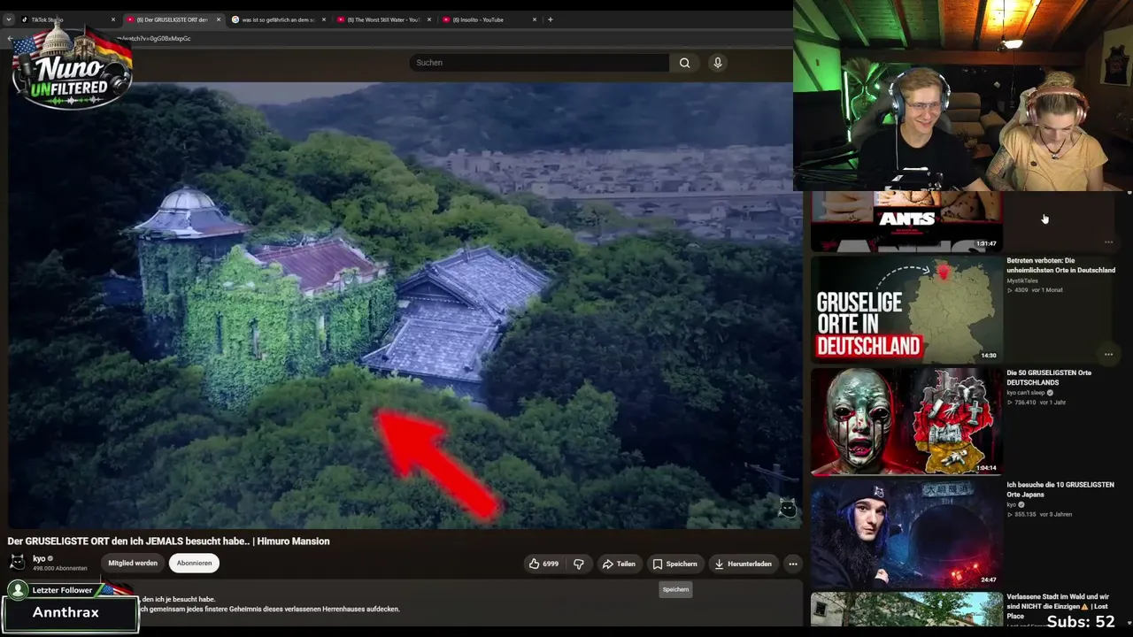
Task: Click the kyo cat watermark in player
Action: (787, 508)
